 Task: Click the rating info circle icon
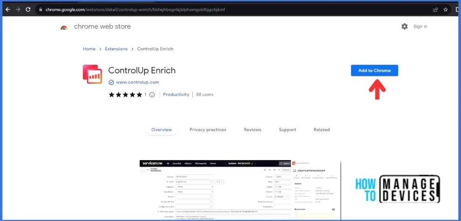(152, 94)
